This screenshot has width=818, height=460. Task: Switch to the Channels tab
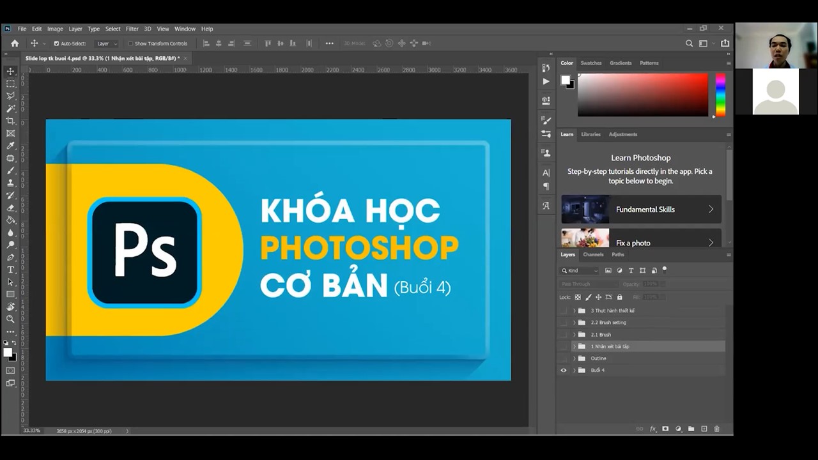593,254
